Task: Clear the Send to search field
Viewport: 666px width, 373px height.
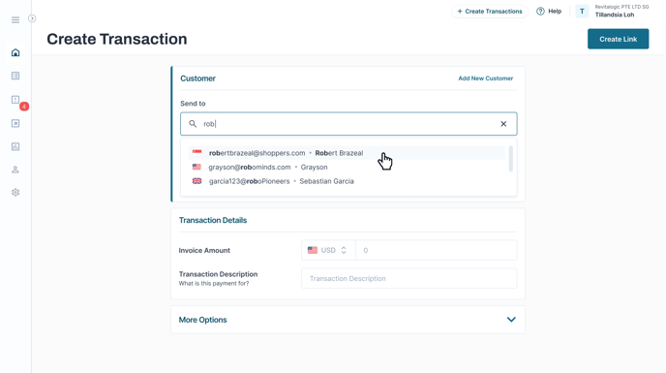Action: point(503,124)
